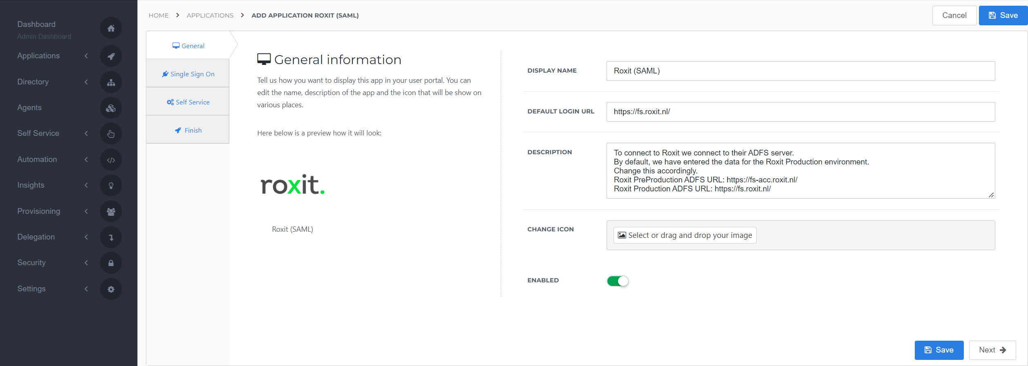
Task: Open the Self Service wizard tab
Action: click(188, 102)
